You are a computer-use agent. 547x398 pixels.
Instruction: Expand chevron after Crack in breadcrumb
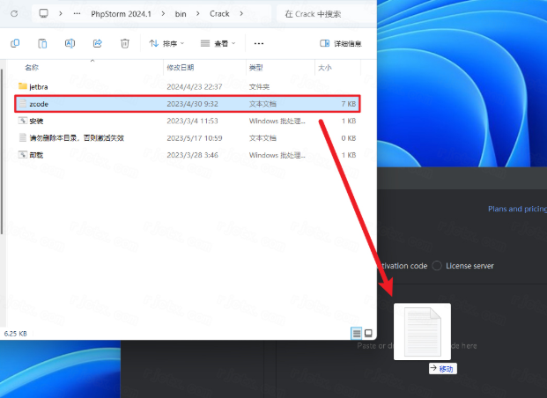pos(241,13)
